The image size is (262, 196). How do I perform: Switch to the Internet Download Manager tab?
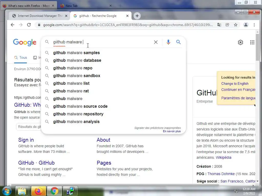40,16
